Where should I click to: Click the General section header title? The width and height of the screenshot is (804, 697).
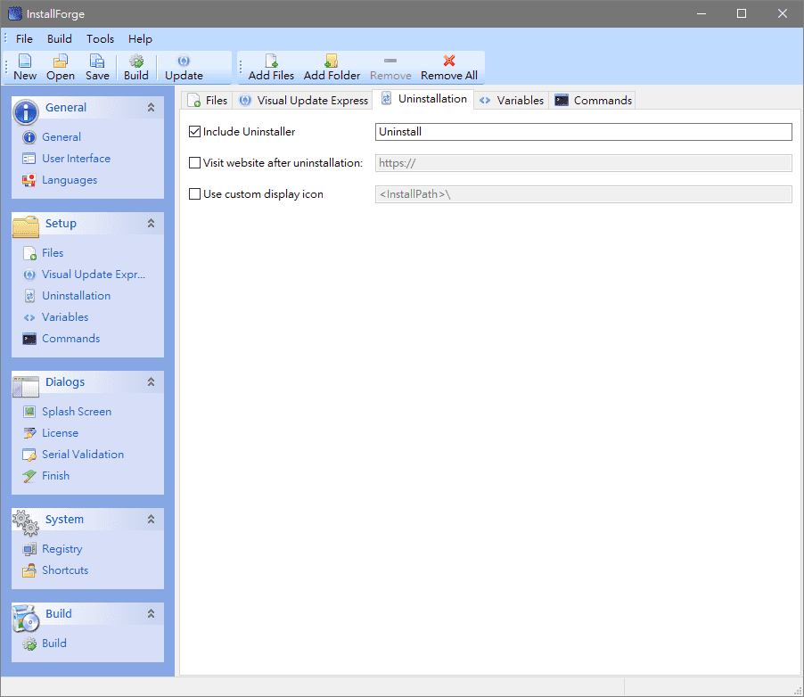pos(66,108)
